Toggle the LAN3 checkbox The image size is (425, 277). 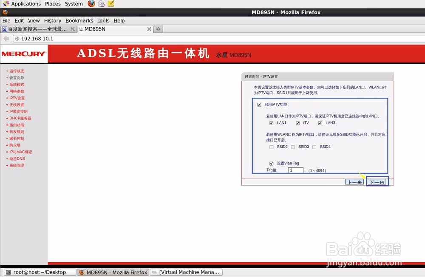pyautogui.click(x=320, y=123)
